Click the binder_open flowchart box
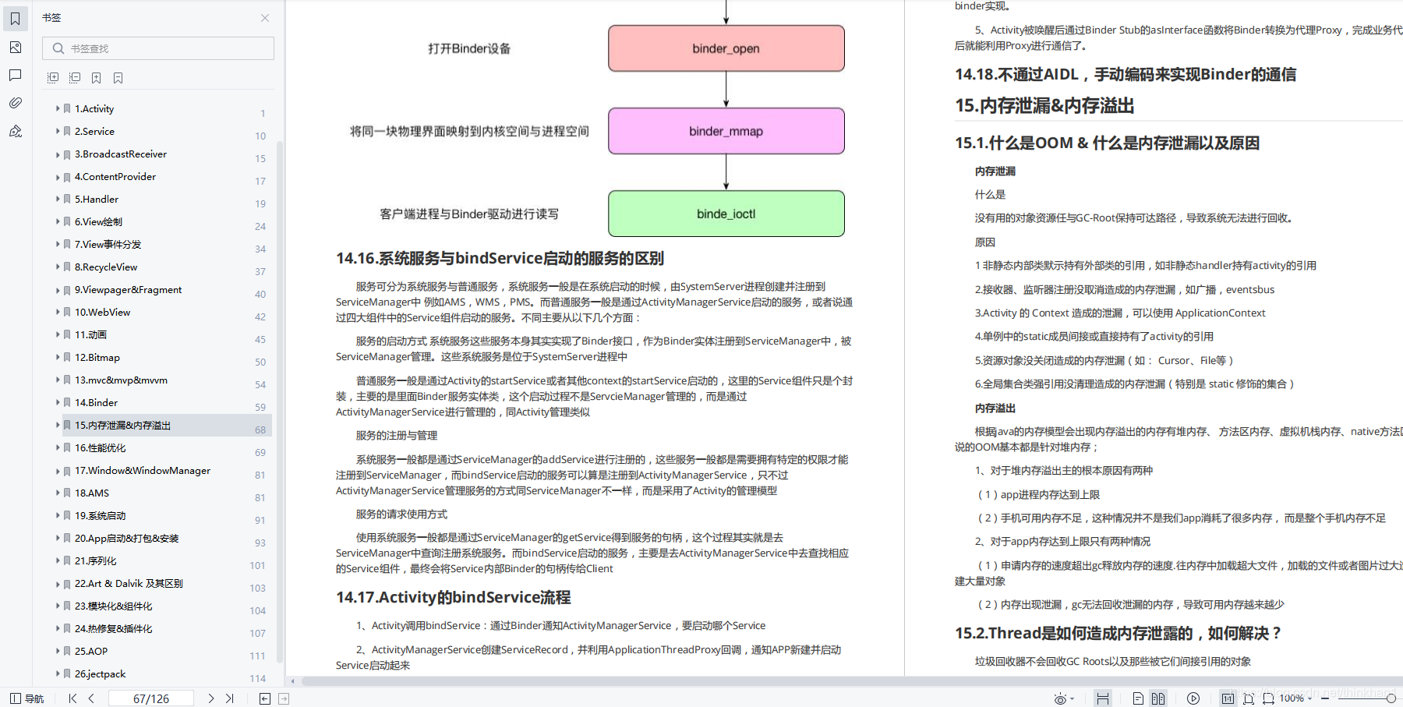 pos(726,48)
